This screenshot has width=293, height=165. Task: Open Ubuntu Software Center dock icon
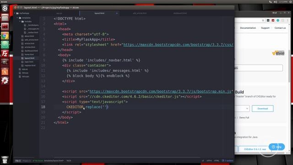click(x=5, y=72)
